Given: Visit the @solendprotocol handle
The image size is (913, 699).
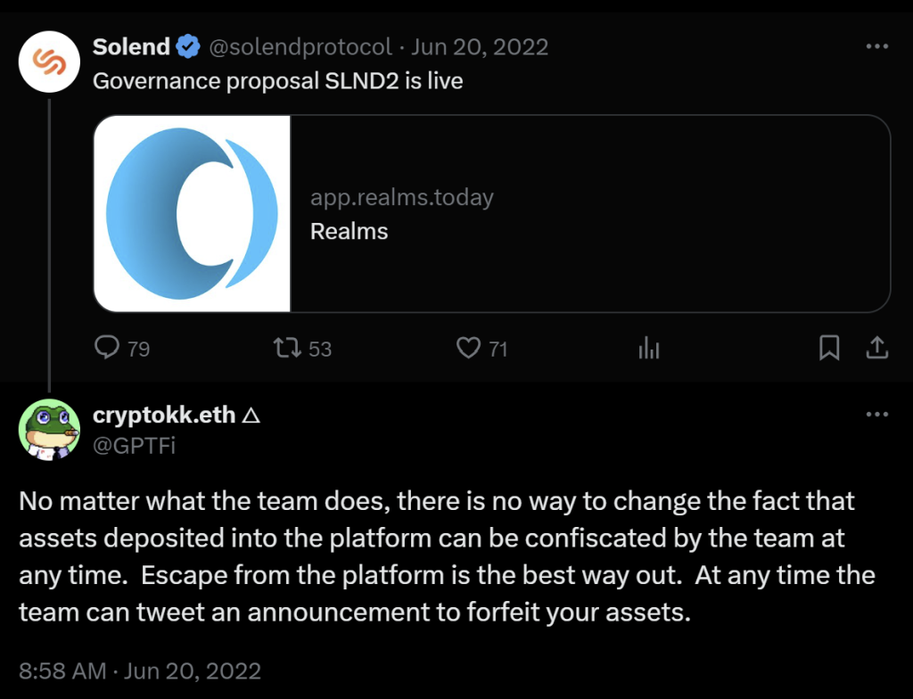Looking at the screenshot, I should [x=300, y=46].
